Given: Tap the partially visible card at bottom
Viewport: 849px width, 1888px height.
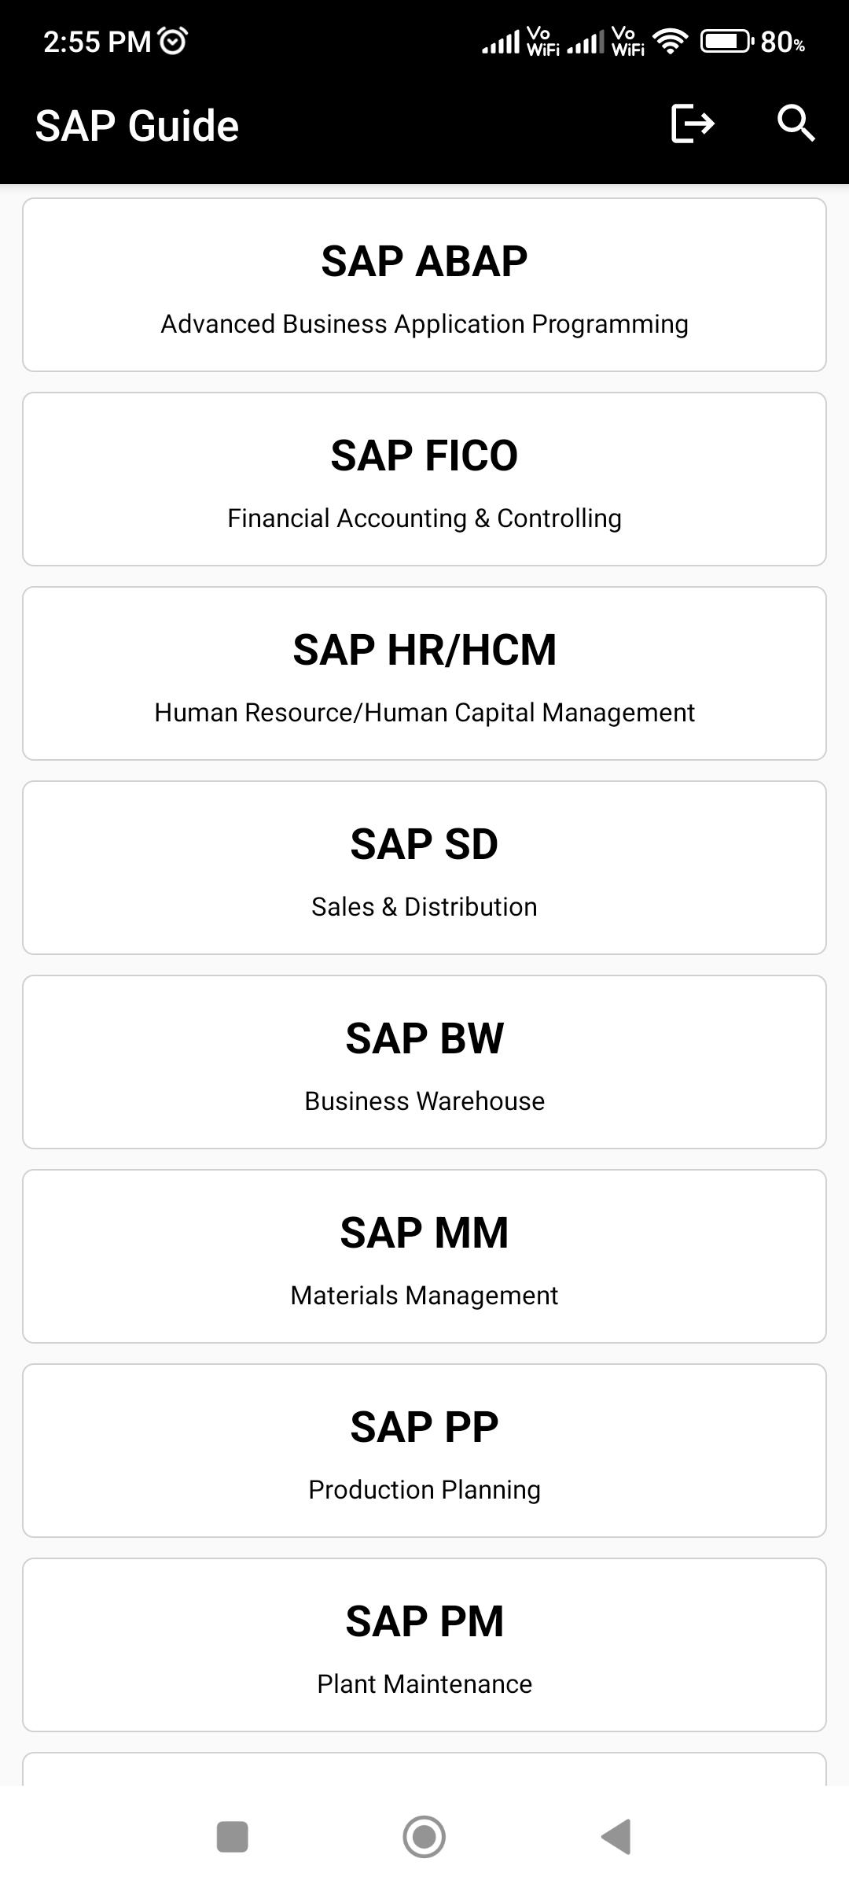Looking at the screenshot, I should point(424,1770).
